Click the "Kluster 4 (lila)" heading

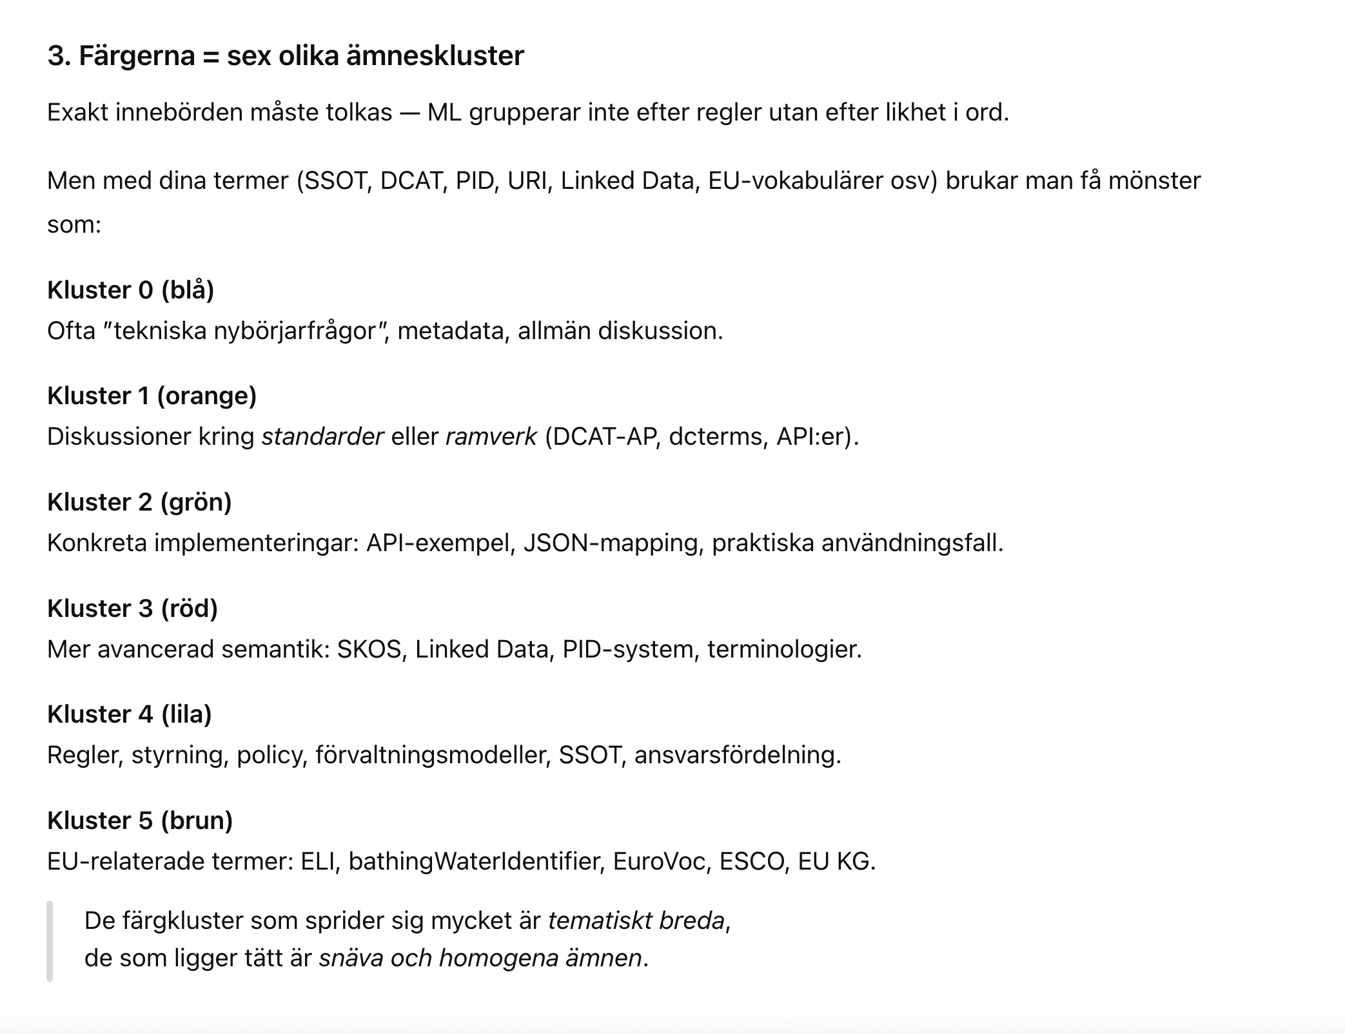[x=129, y=714]
